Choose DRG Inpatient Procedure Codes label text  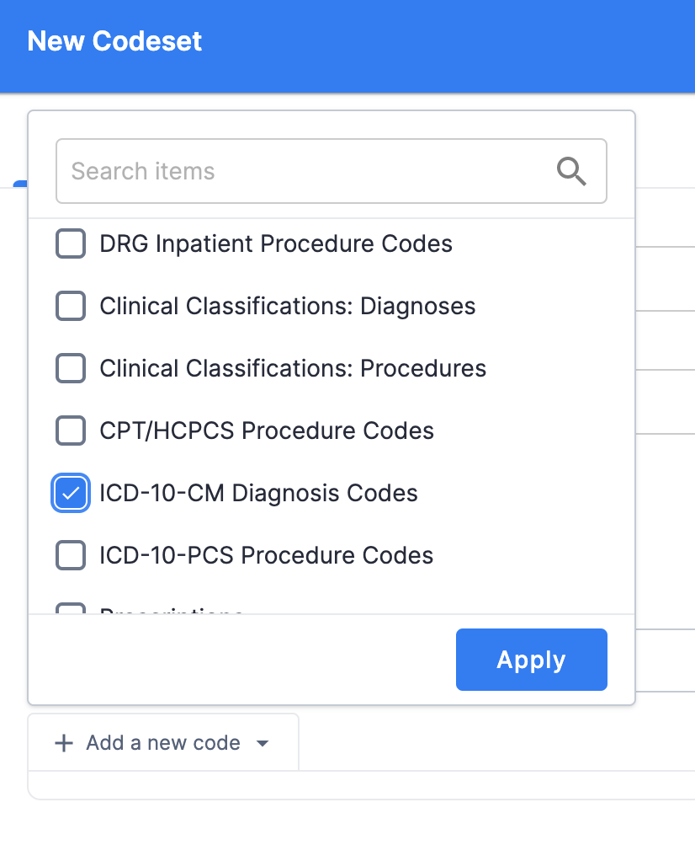[x=276, y=243]
